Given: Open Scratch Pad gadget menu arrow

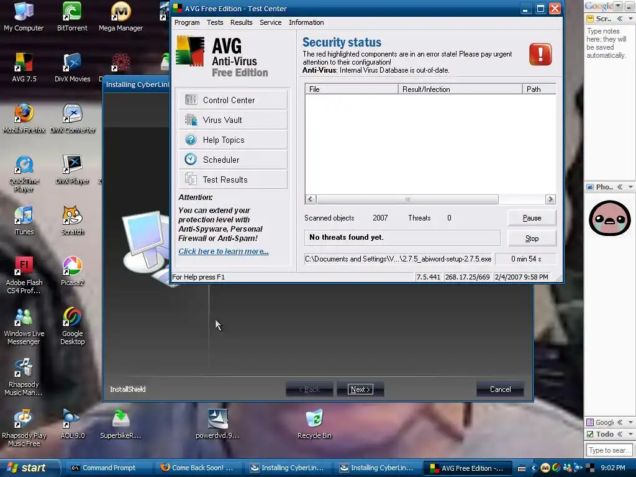Looking at the screenshot, I should (630, 19).
